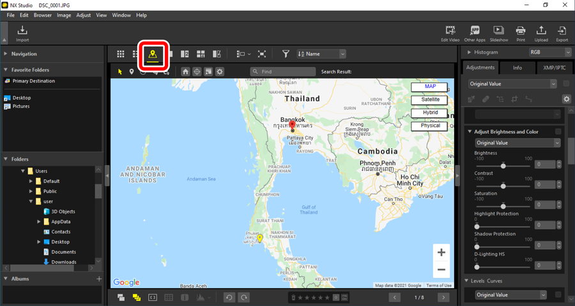Rotate image counterclockwise
The image size is (575, 306).
pyautogui.click(x=229, y=298)
